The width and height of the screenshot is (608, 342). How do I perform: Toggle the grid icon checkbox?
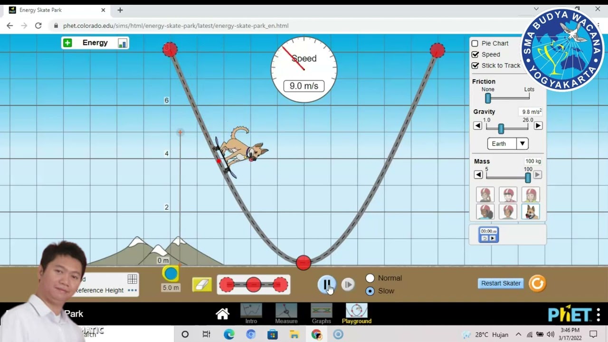tap(132, 279)
